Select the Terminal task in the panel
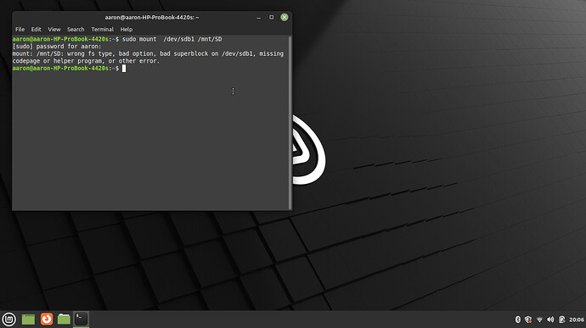The width and height of the screenshot is (586, 328). point(81,319)
